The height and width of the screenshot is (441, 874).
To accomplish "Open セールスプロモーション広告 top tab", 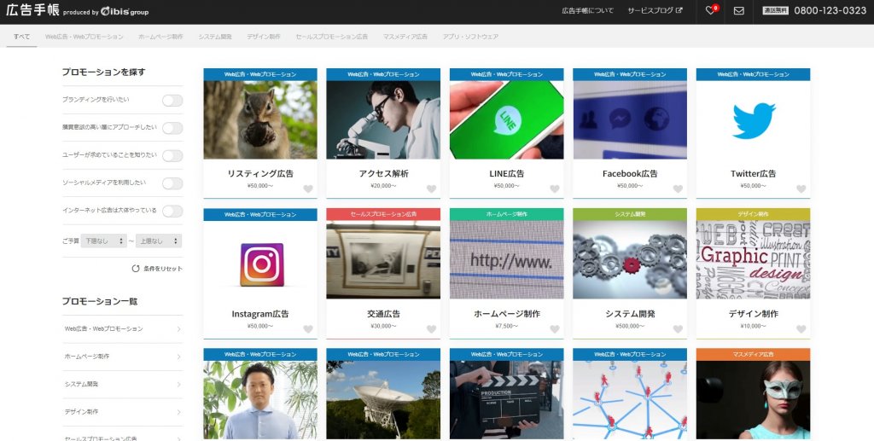I will coord(332,37).
